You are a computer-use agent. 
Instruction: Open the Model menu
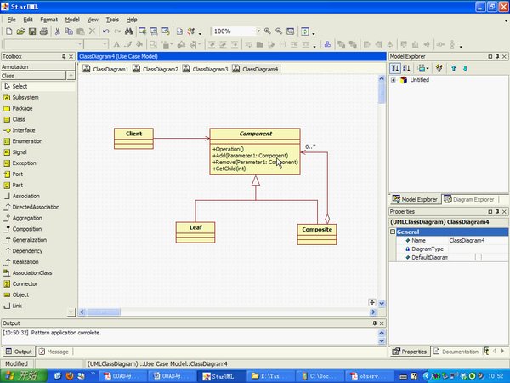72,19
